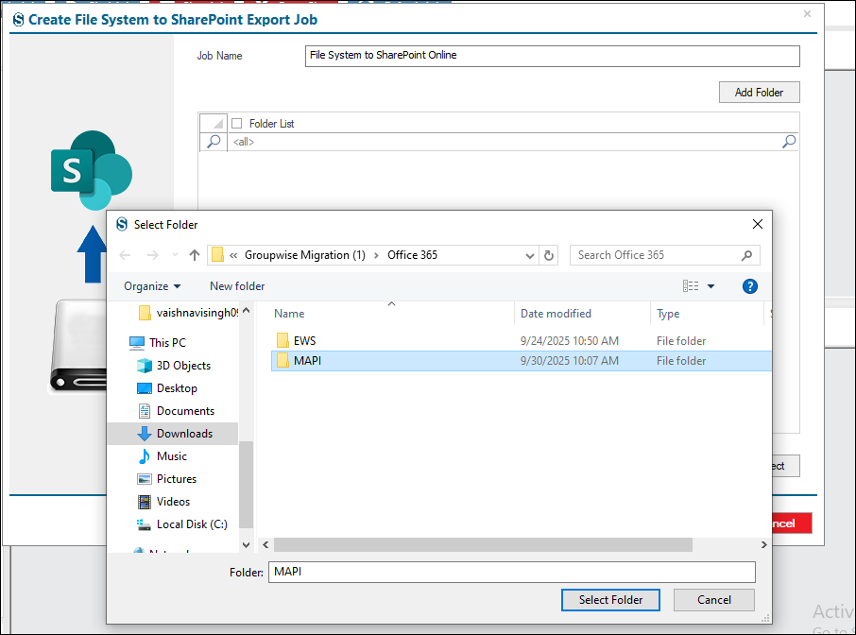Open the recent locations dropdown arrow

click(175, 255)
